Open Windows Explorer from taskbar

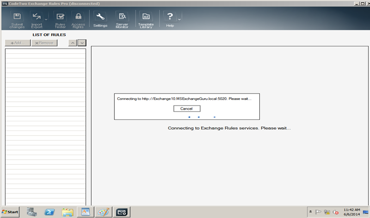68,212
